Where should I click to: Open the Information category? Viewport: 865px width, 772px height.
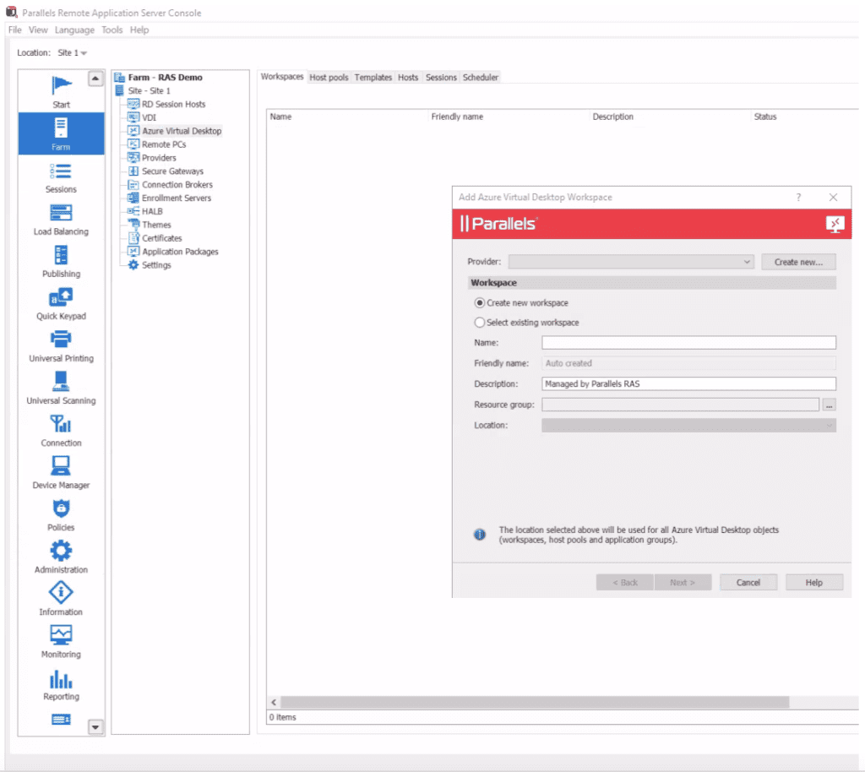click(x=61, y=601)
